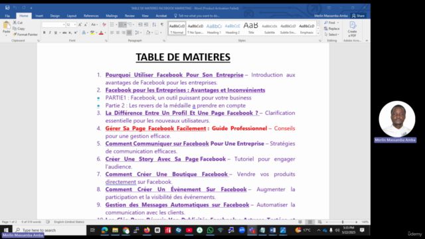Open the Borders dropdown arrow
425x239 pixels.
click(x=161, y=33)
